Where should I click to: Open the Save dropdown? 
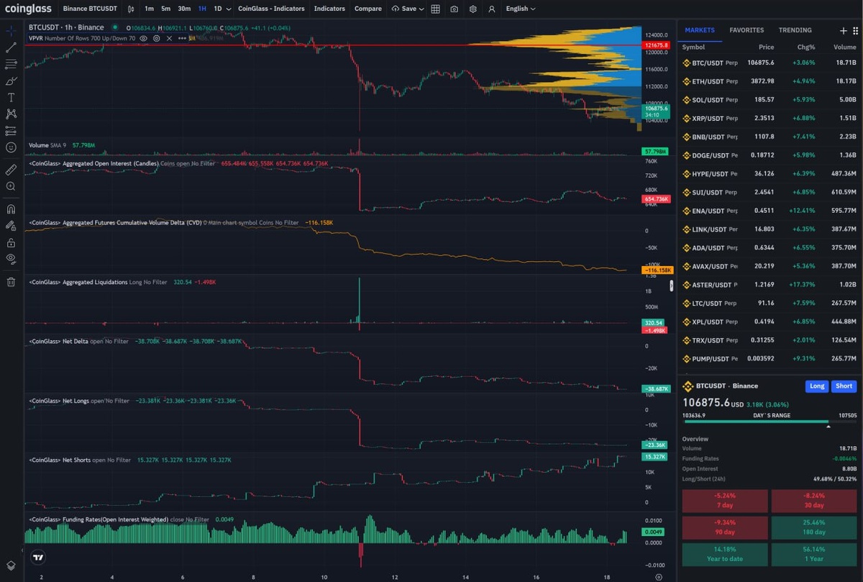(408, 9)
